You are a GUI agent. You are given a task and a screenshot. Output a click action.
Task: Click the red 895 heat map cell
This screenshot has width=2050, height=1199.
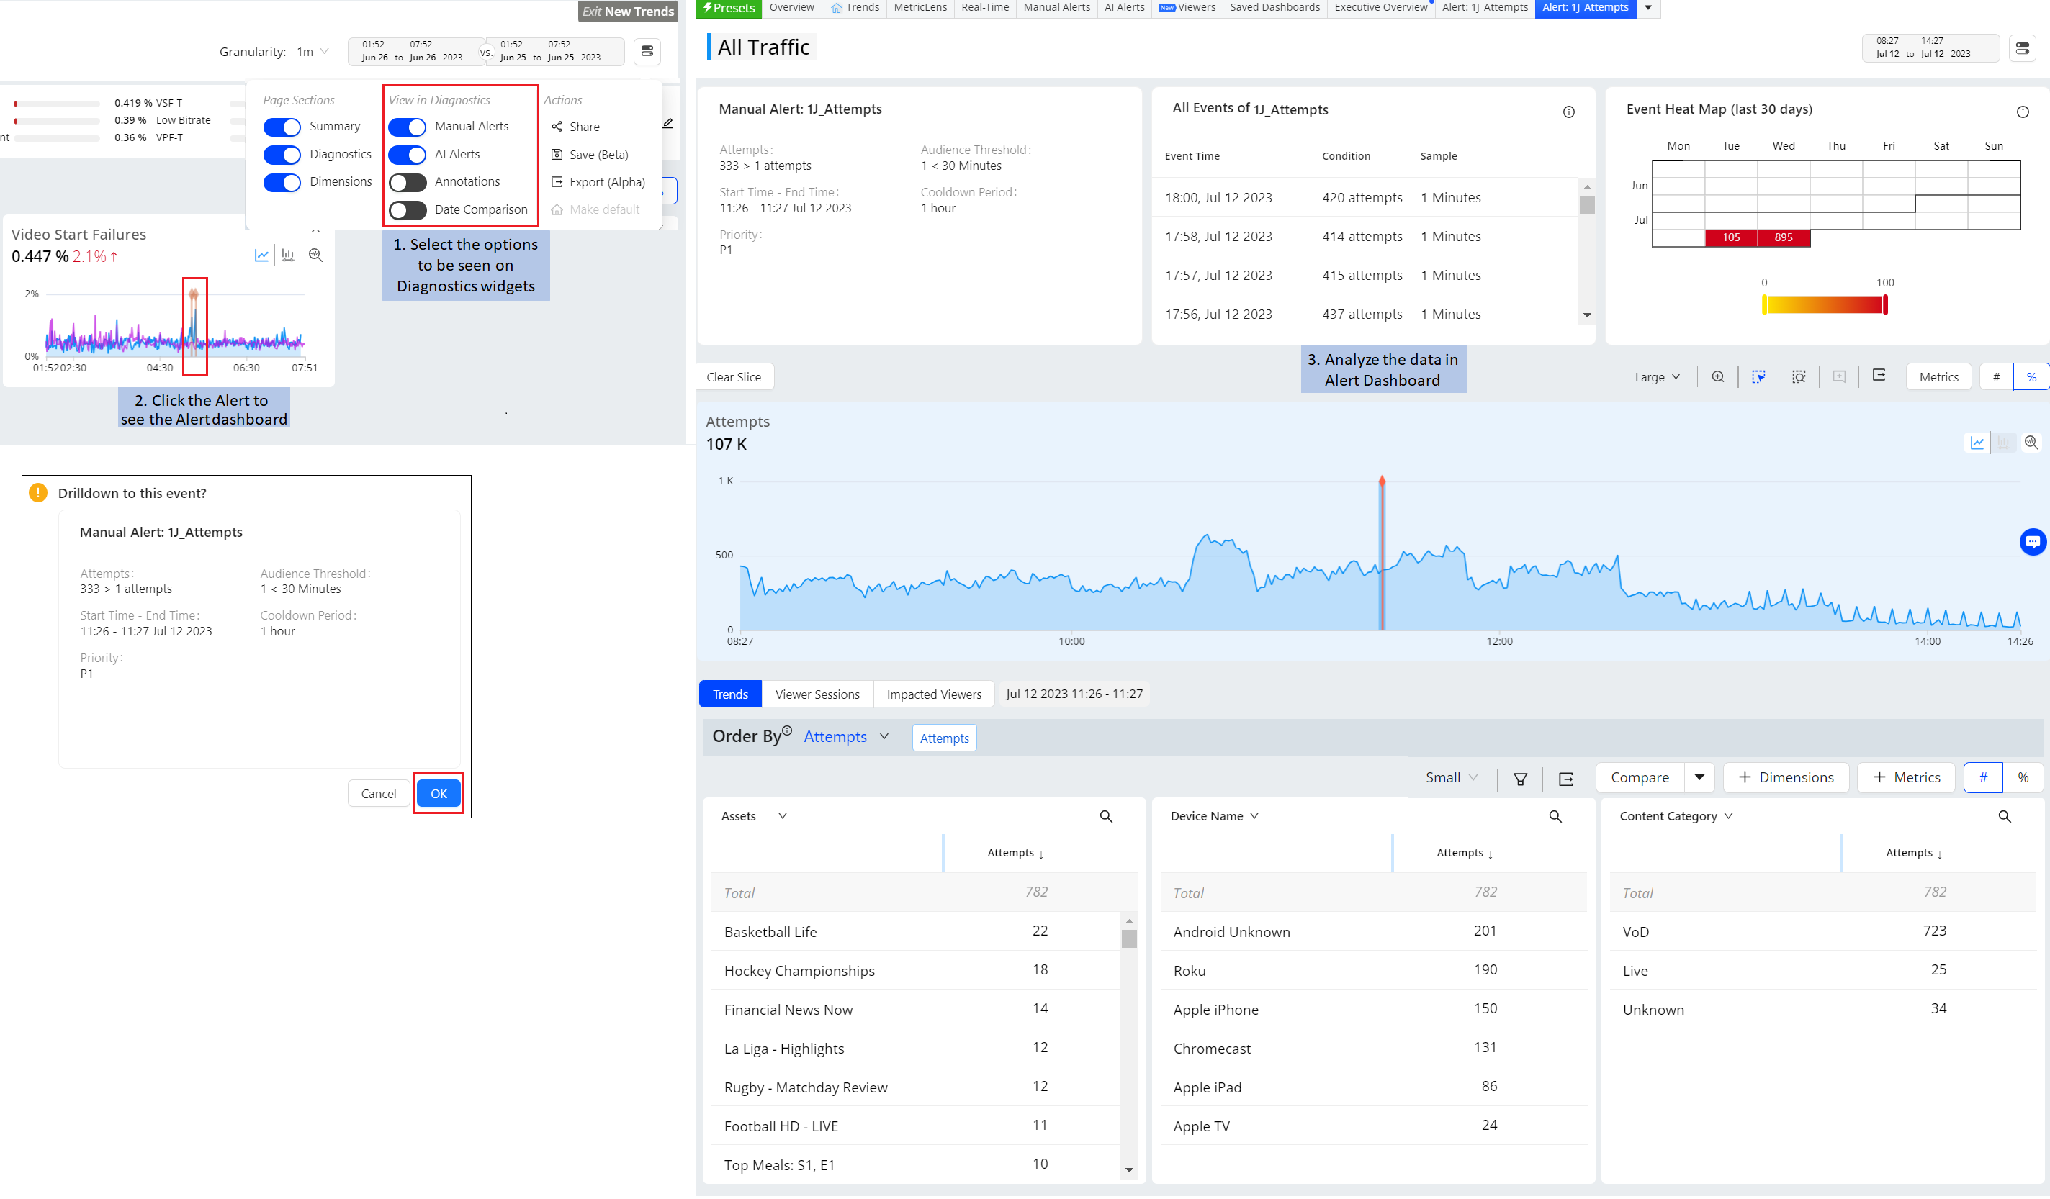click(x=1783, y=237)
